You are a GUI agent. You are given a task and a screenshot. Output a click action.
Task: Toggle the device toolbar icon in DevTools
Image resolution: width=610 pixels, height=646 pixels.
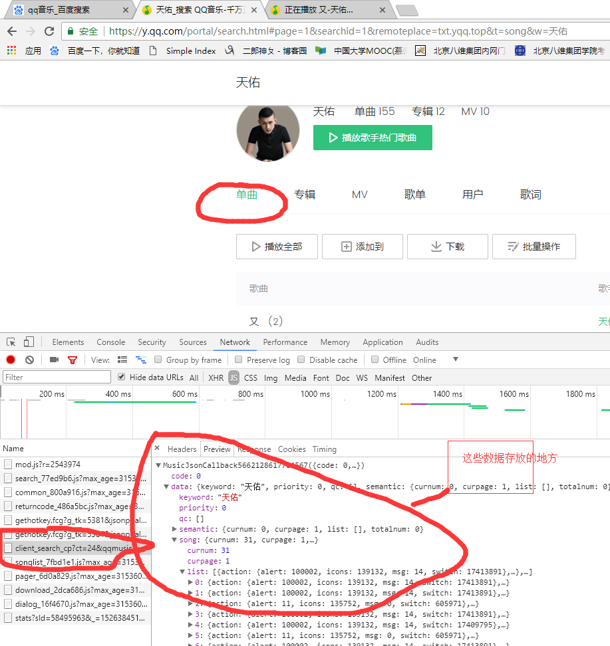pos(29,342)
